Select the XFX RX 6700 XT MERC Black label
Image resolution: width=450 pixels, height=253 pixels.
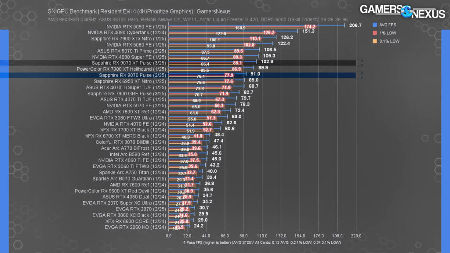pos(126,136)
